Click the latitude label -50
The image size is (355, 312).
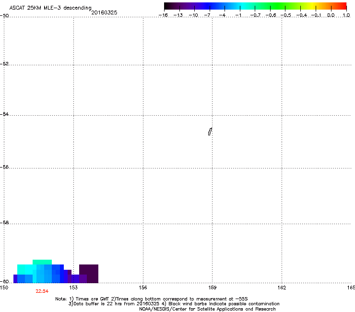tap(4, 16)
